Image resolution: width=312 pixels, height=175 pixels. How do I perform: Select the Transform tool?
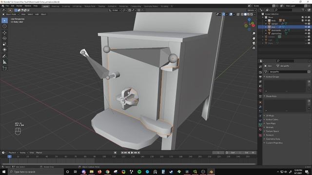[x=4, y=50]
